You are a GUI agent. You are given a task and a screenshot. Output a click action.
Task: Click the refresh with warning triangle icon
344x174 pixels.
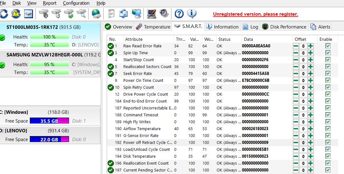[16, 14]
